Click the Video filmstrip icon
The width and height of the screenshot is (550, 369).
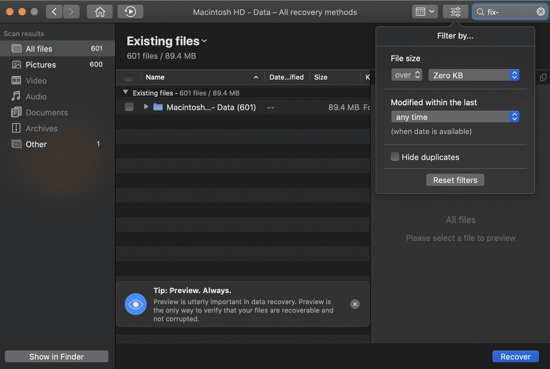(16, 81)
